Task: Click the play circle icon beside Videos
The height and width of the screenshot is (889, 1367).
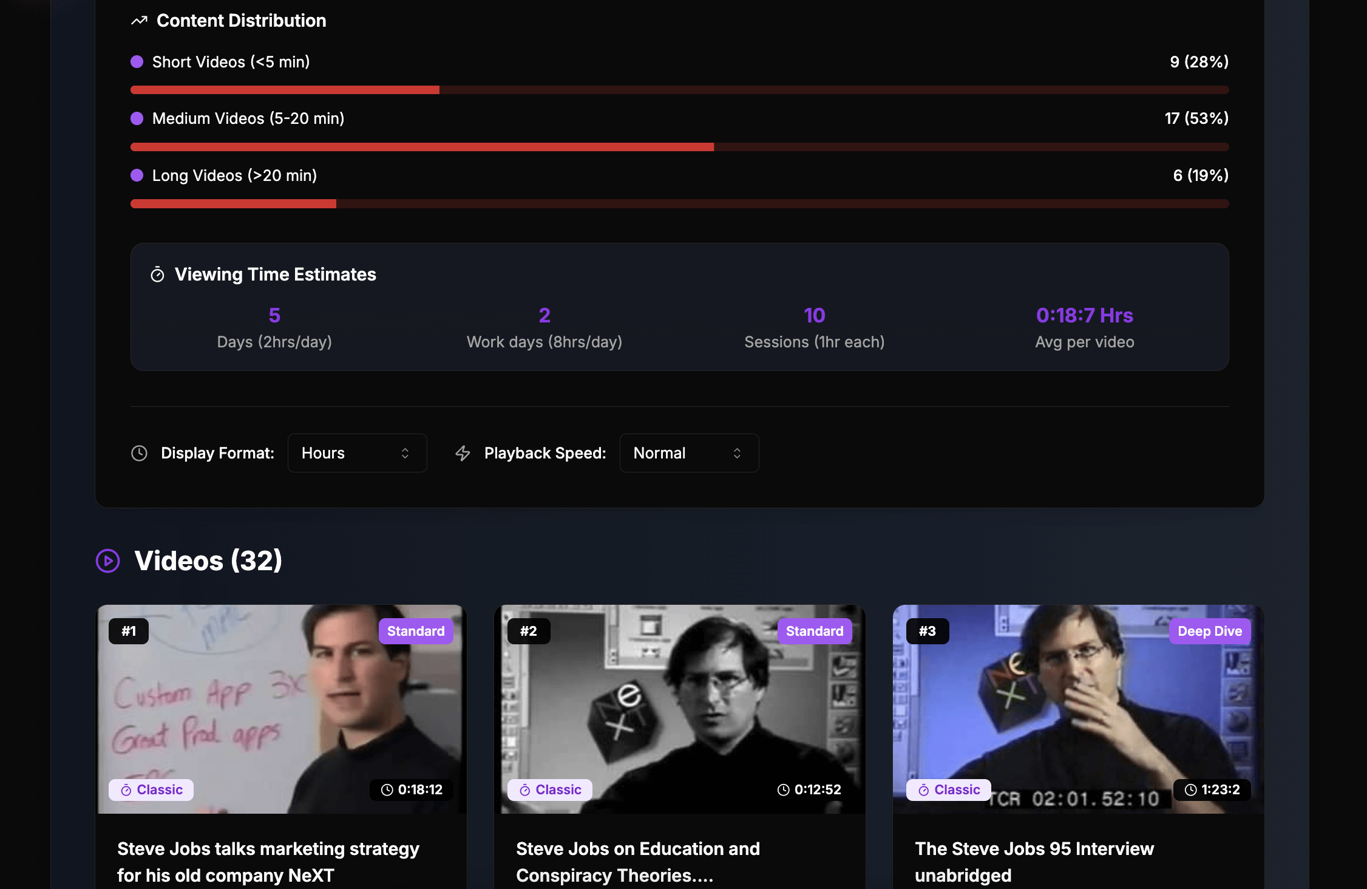Action: click(x=108, y=560)
